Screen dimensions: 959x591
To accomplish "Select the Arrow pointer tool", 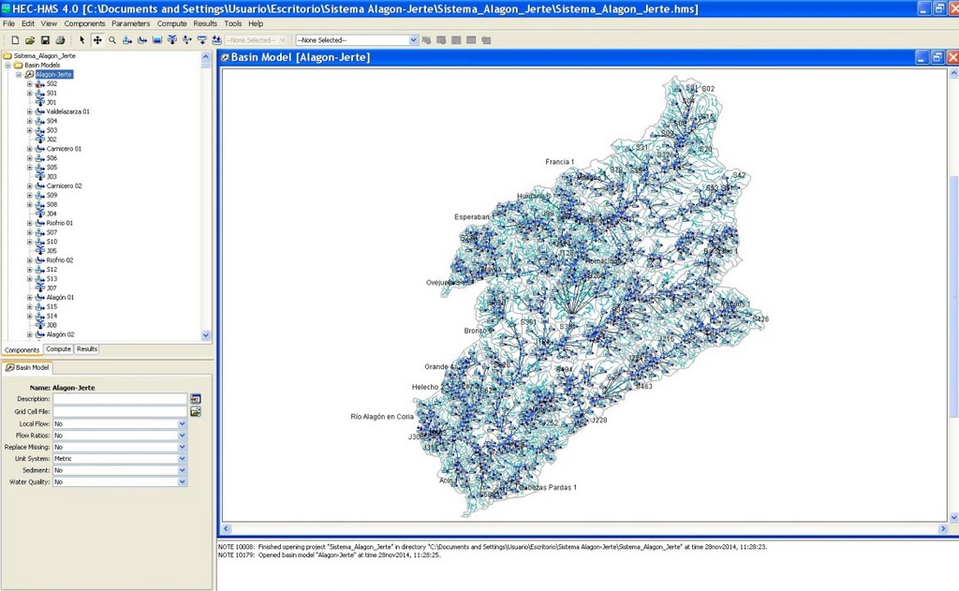I will click(82, 40).
